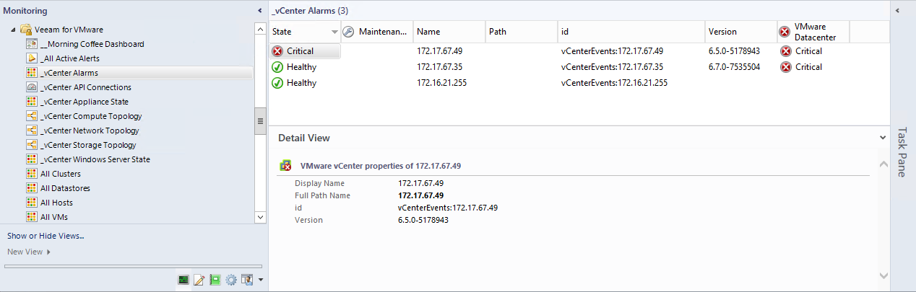Open the Monitoring workspace icon
This screenshot has width=916, height=292.
point(183,280)
